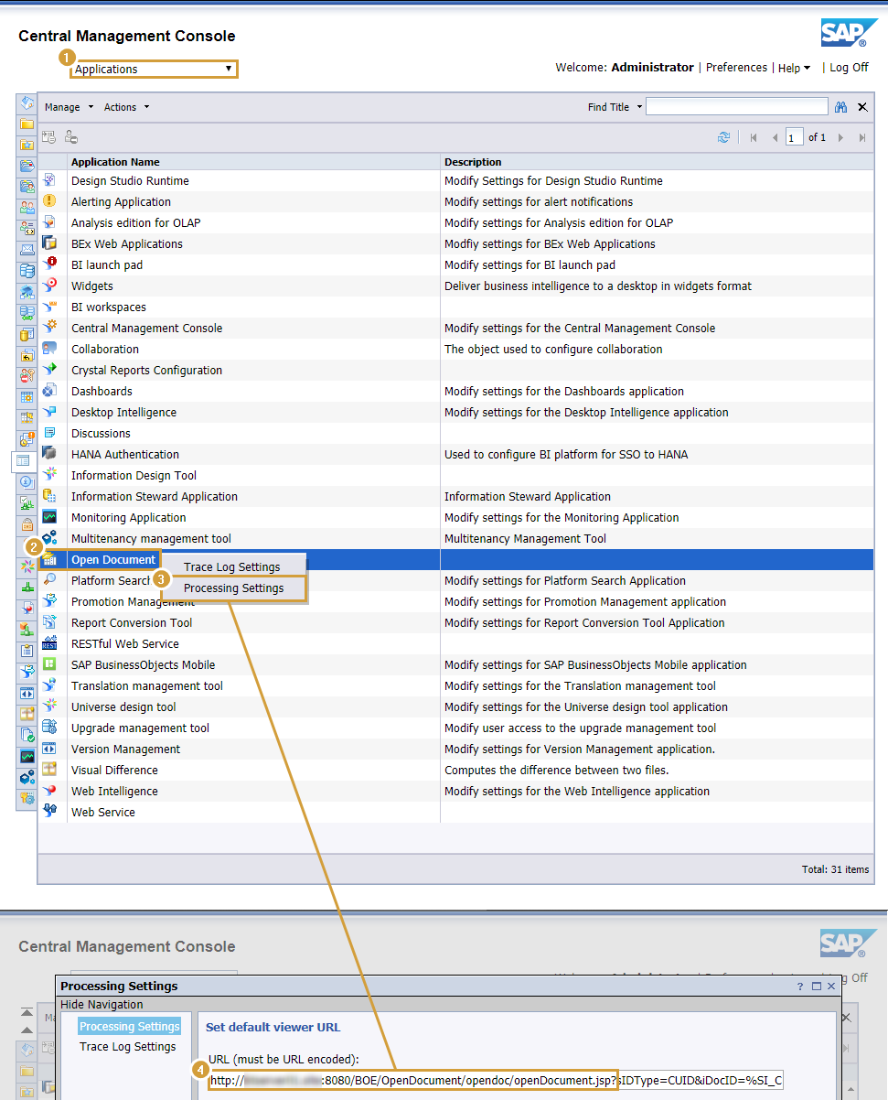The width and height of the screenshot is (888, 1100).
Task: Open Monitoring via the teal chart sidebar icon
Action: (27, 755)
